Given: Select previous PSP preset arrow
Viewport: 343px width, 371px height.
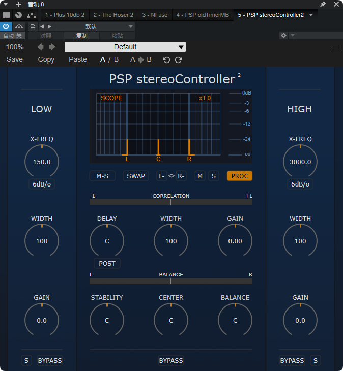Looking at the screenshot, I should pyautogui.click(x=41, y=47).
